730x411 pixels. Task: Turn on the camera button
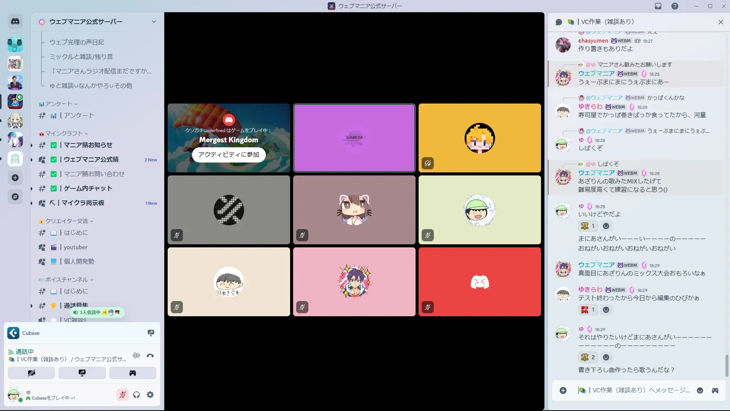(x=31, y=373)
